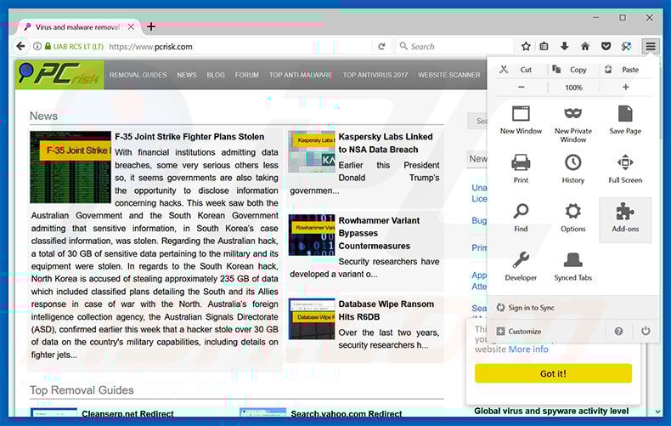
Task: Click the Rowhammer article thumbnail
Action: [x=312, y=235]
